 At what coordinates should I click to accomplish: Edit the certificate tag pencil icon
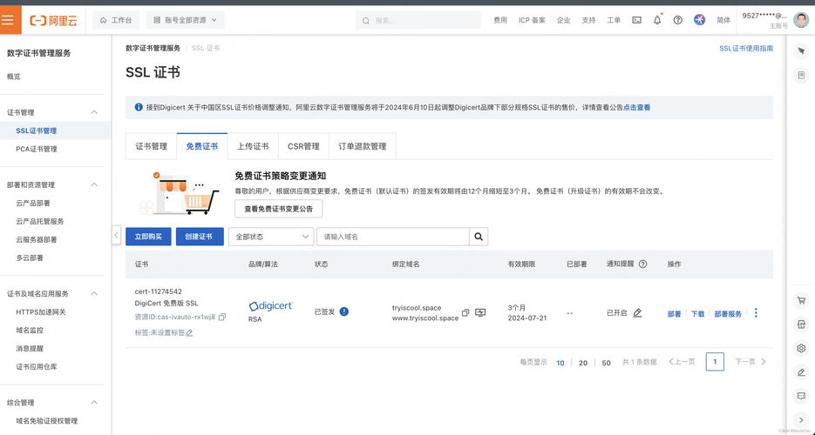pos(190,333)
